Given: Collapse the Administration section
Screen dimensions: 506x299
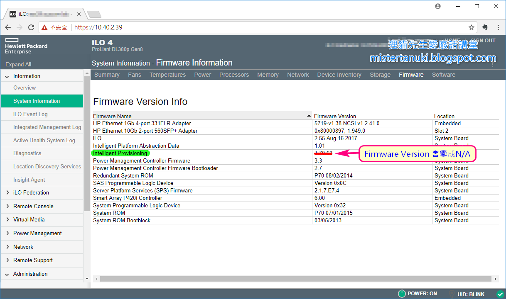Looking at the screenshot, I should point(7,274).
